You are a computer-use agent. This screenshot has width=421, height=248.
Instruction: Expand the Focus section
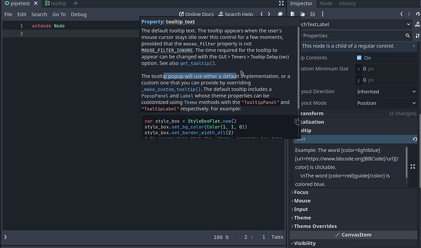(x=354, y=192)
